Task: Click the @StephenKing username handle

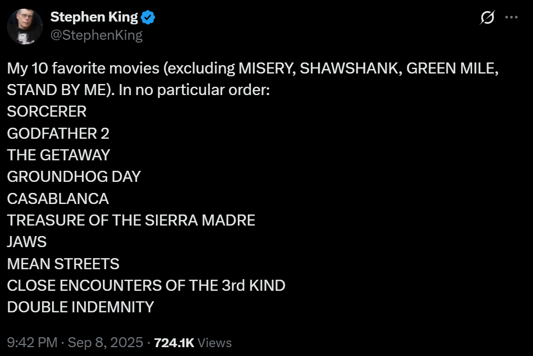Action: click(x=97, y=35)
